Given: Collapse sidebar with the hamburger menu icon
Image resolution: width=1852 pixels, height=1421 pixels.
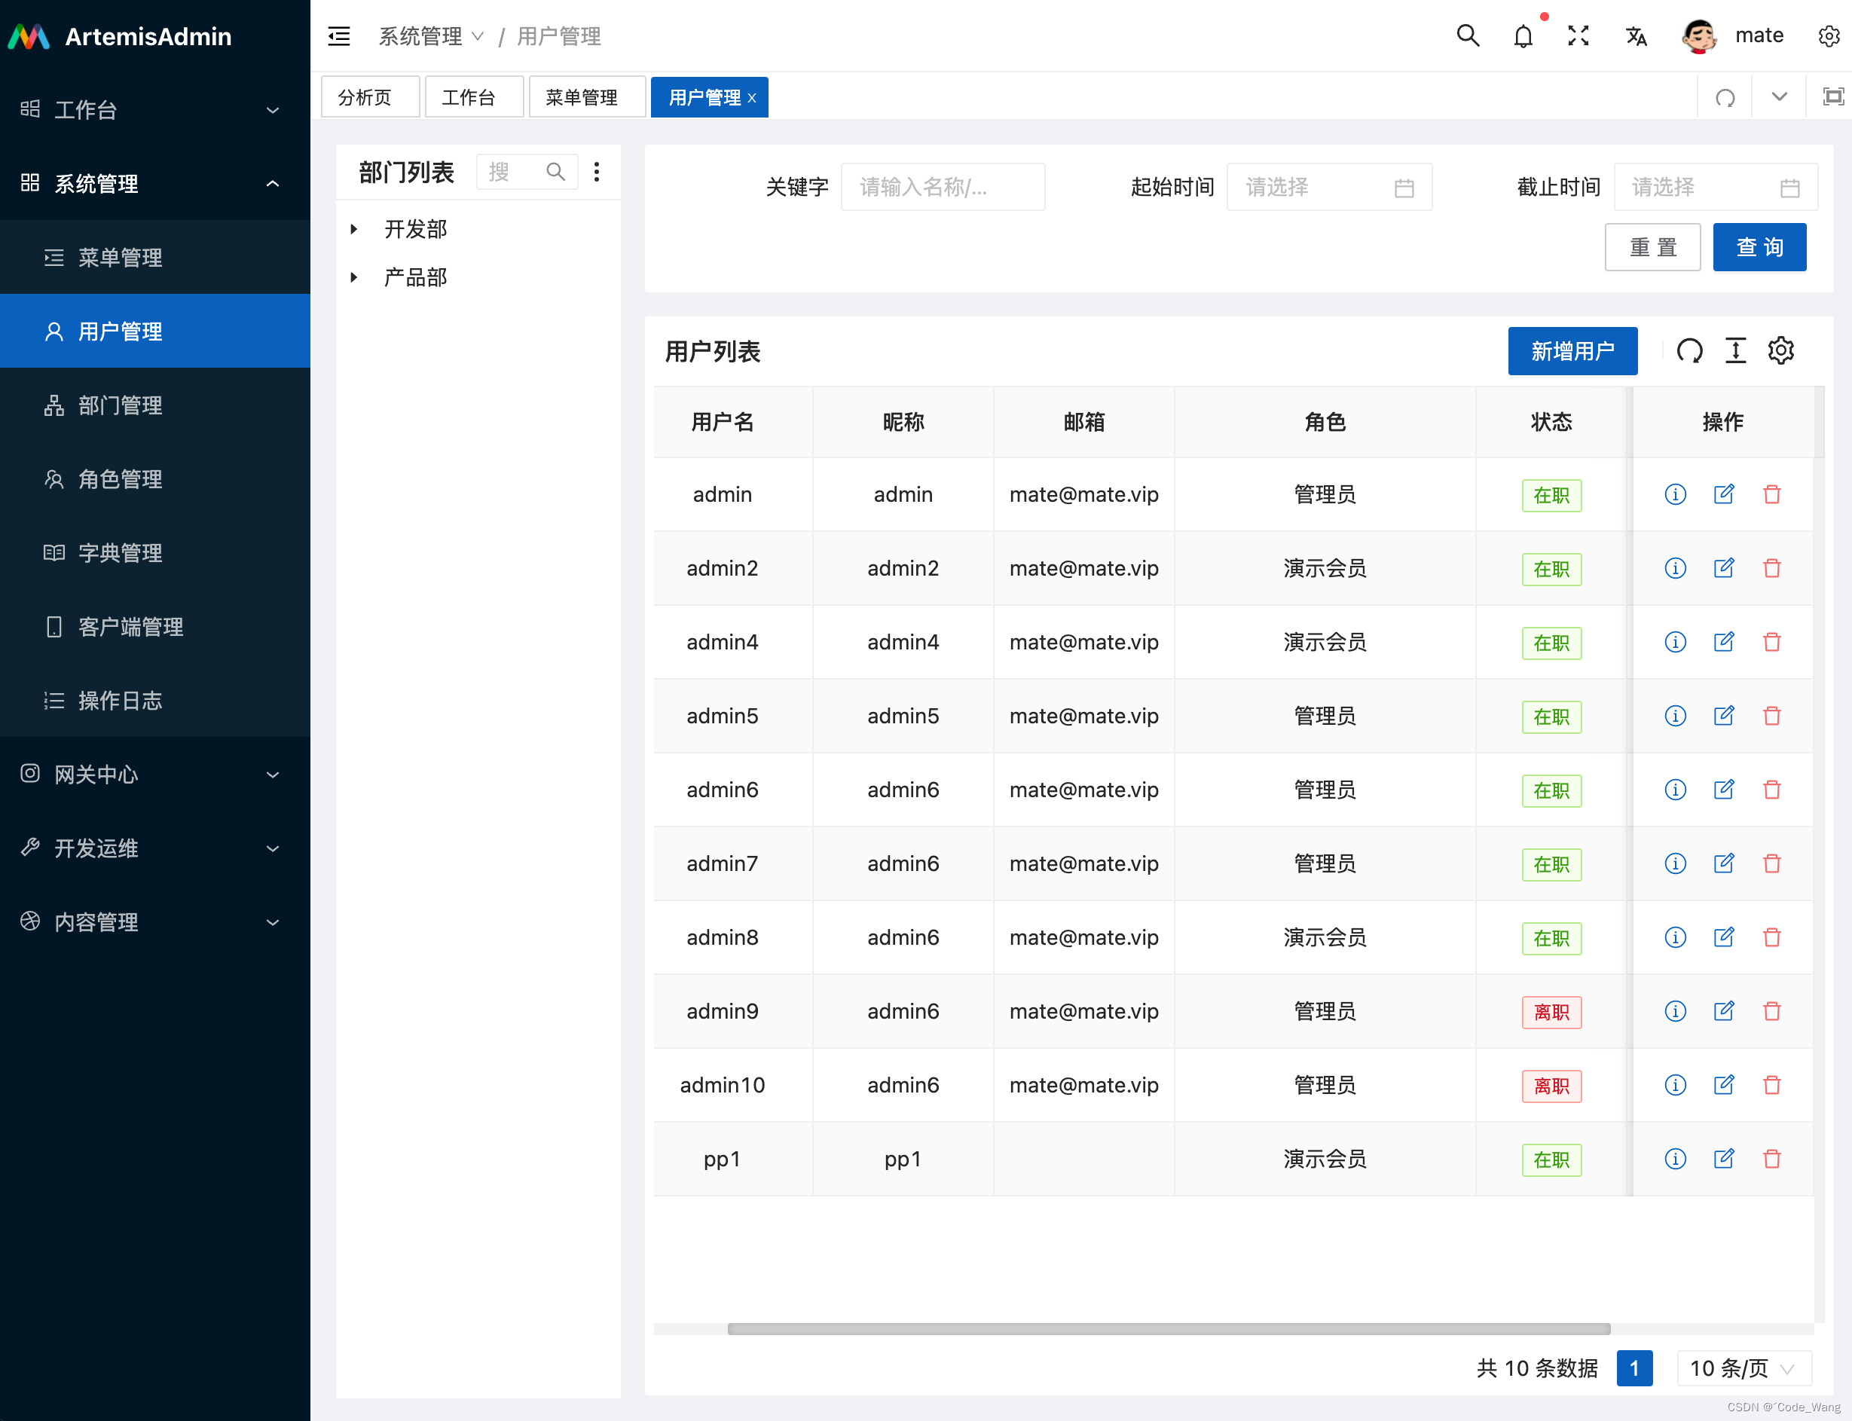Looking at the screenshot, I should 339,36.
